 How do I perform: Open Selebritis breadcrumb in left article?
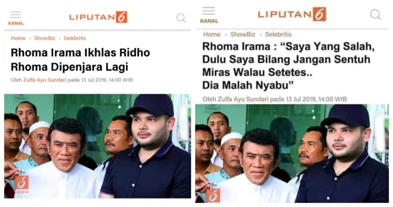[x=75, y=38]
